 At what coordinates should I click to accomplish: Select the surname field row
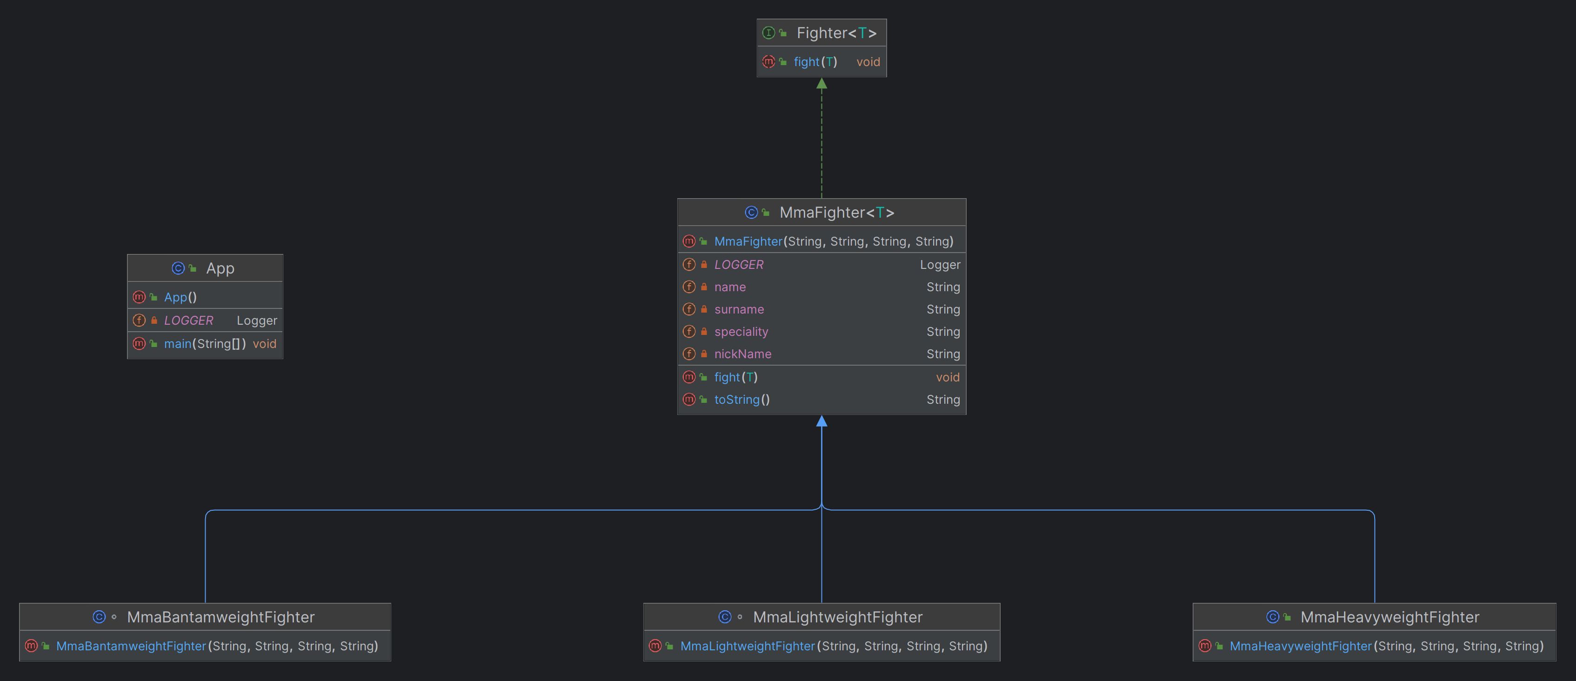[821, 309]
